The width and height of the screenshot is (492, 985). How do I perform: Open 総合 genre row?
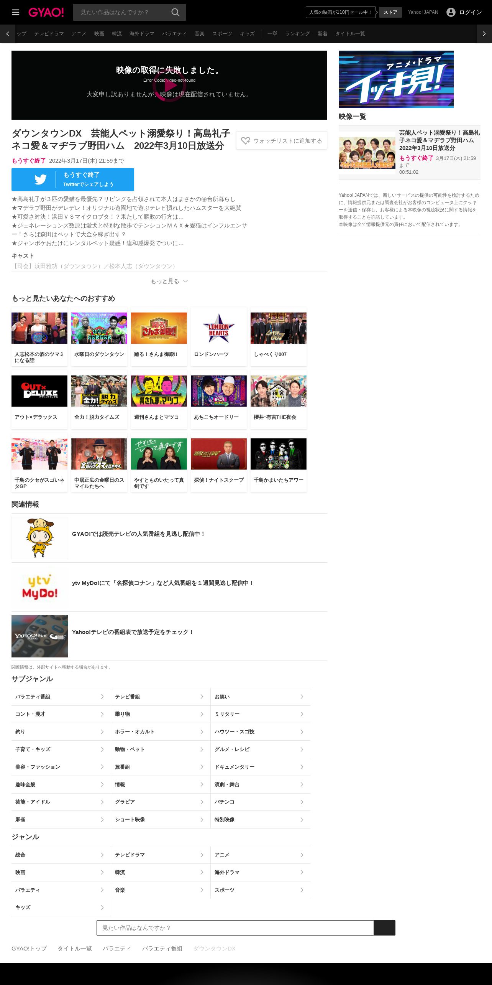61,855
